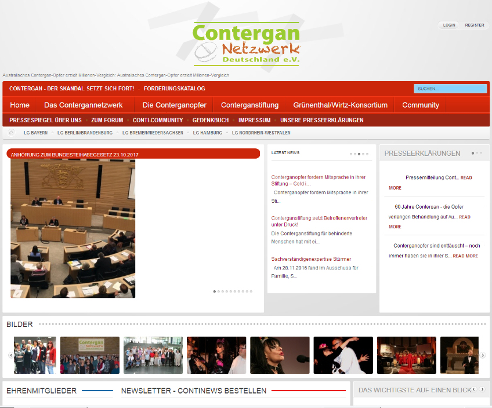Click the news ticker headline below logo
Image resolution: width=492 pixels, height=408 pixels.
pyautogui.click(x=116, y=75)
